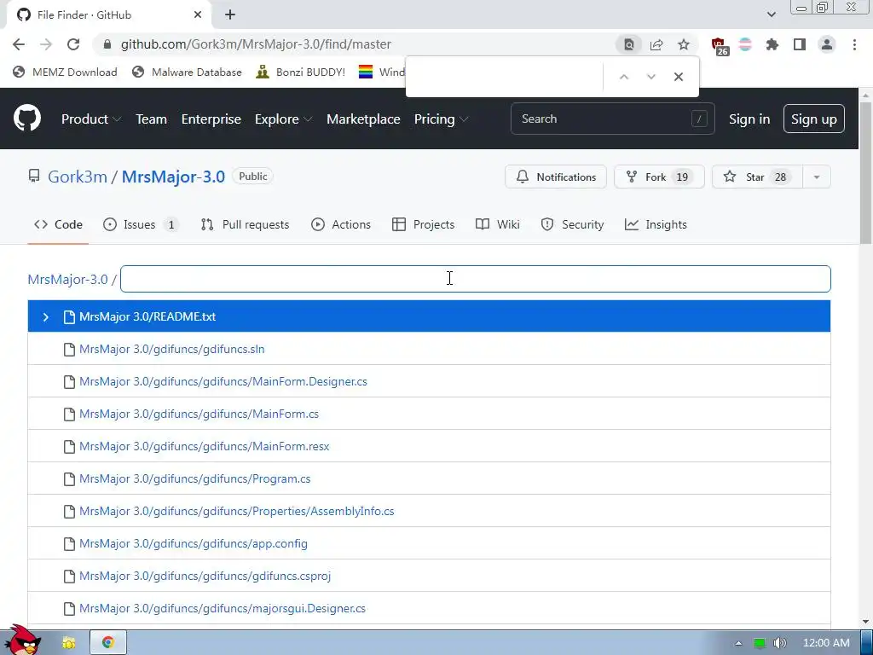Open the tab search chevron
This screenshot has width=873, height=655.
[x=771, y=15]
